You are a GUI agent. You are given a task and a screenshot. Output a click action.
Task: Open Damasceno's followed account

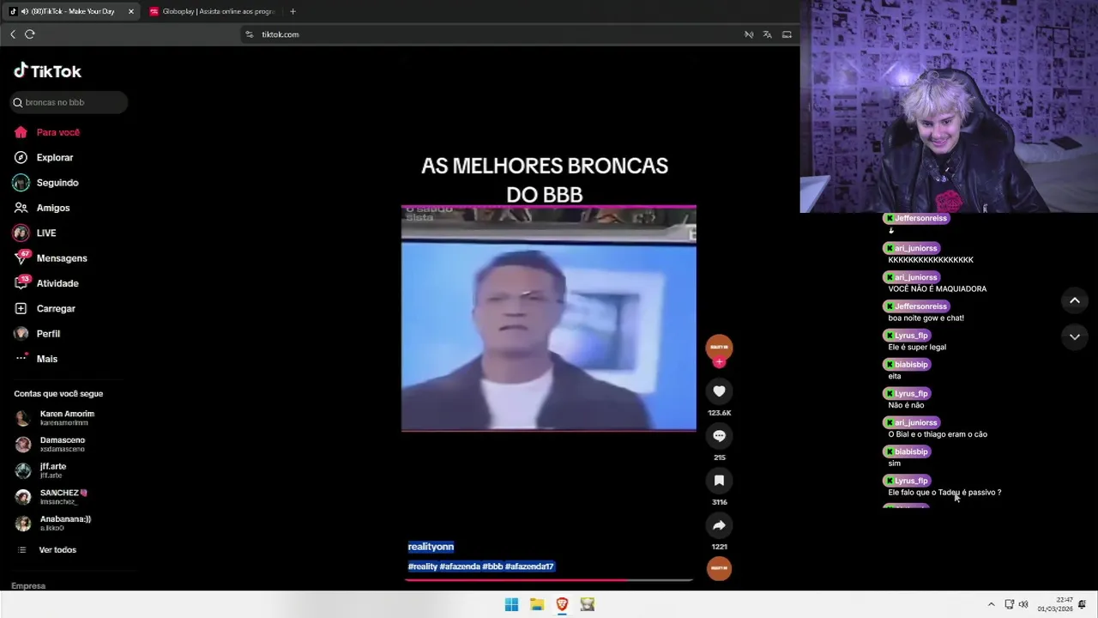[51, 445]
